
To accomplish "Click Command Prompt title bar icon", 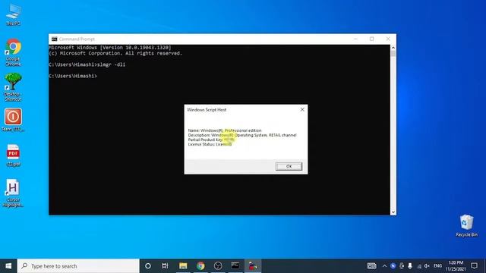I will pos(55,39).
